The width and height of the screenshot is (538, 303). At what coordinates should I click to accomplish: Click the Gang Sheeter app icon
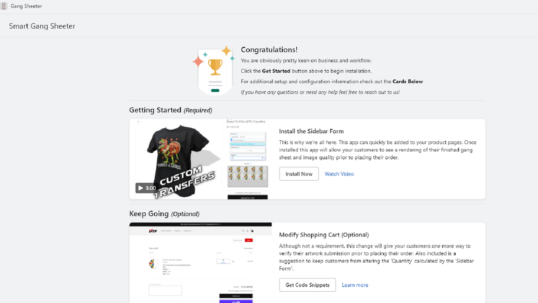pyautogui.click(x=4, y=6)
